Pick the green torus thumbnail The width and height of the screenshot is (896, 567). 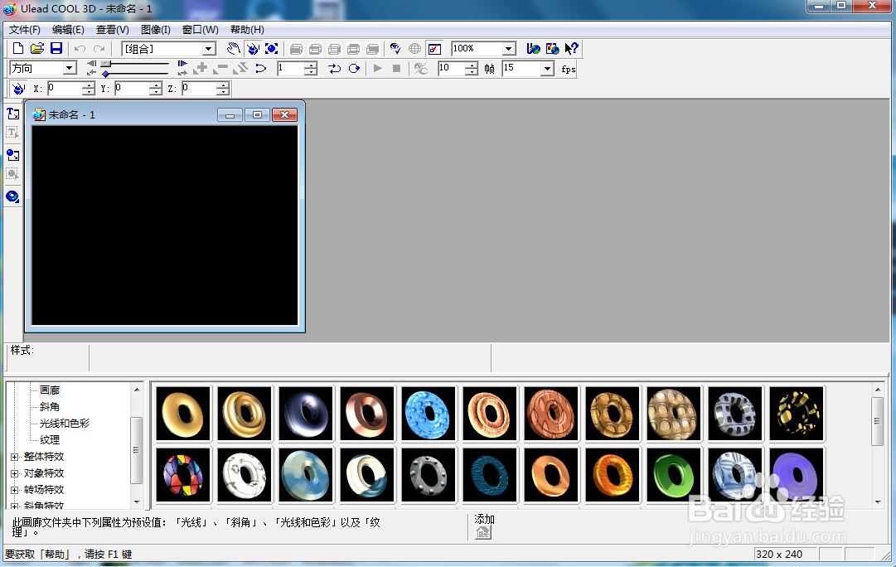pos(673,474)
